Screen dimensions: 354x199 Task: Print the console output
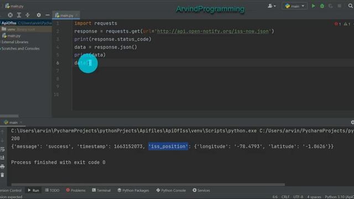tap(2, 166)
